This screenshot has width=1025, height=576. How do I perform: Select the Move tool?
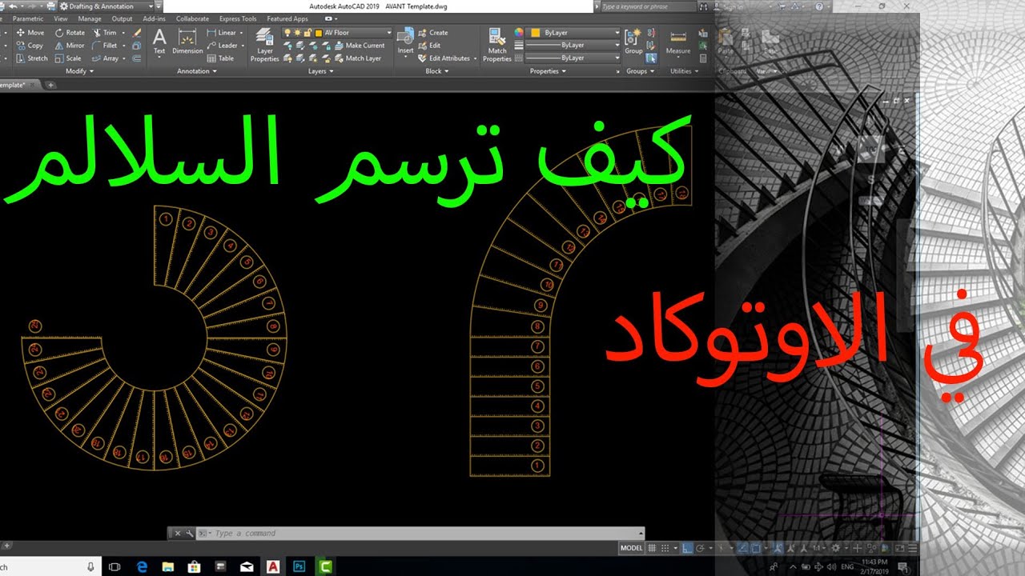coord(30,33)
